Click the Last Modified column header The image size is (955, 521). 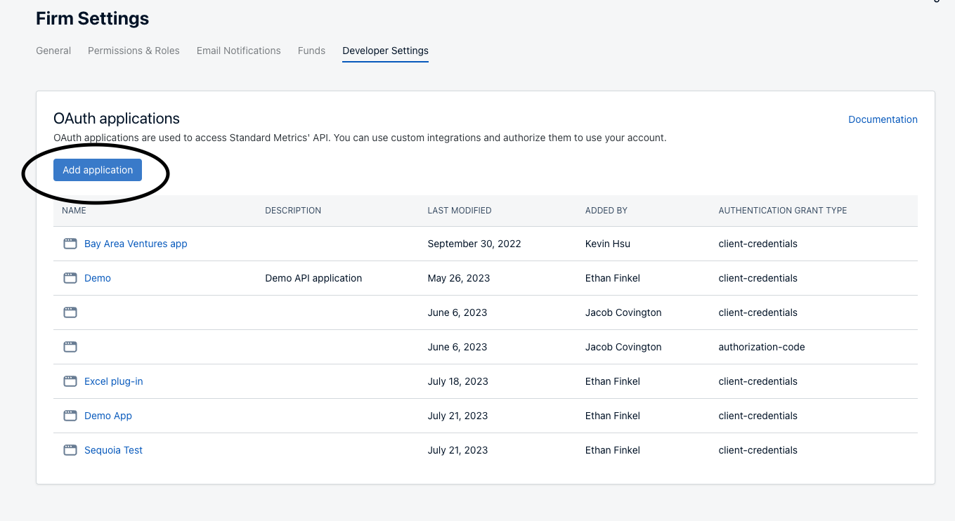(459, 211)
